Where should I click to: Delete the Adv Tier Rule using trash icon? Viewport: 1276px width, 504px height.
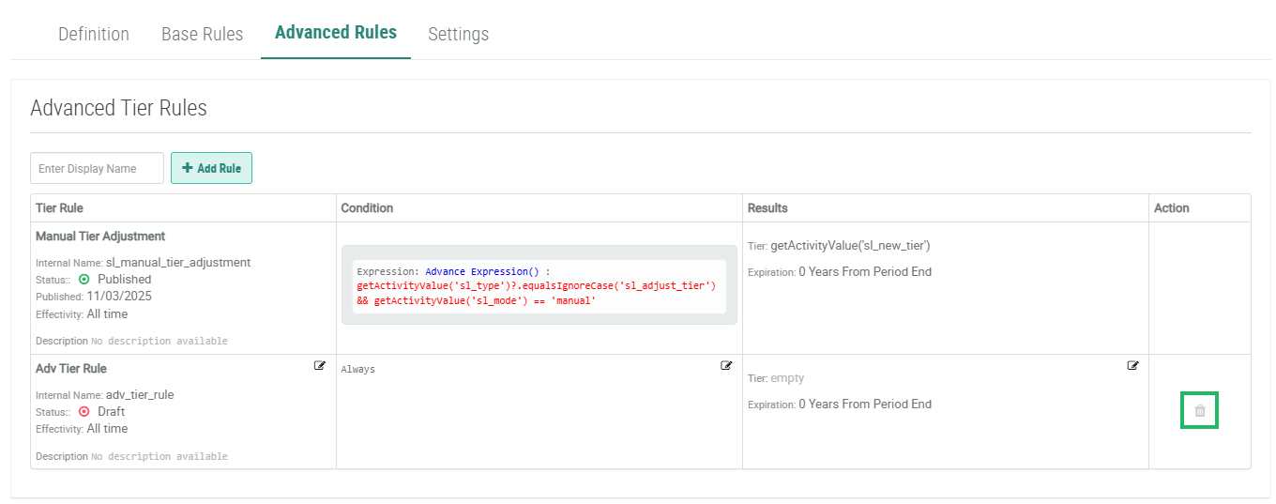(x=1199, y=411)
